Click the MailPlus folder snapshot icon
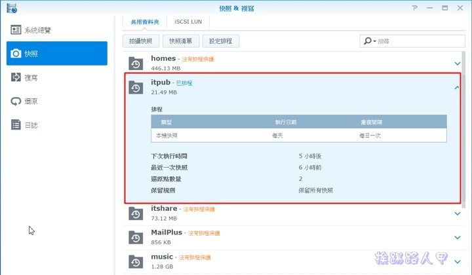The height and width of the screenshot is (275, 472). click(x=136, y=238)
